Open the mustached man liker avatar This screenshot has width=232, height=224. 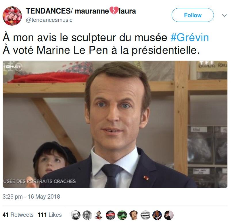click(134, 215)
